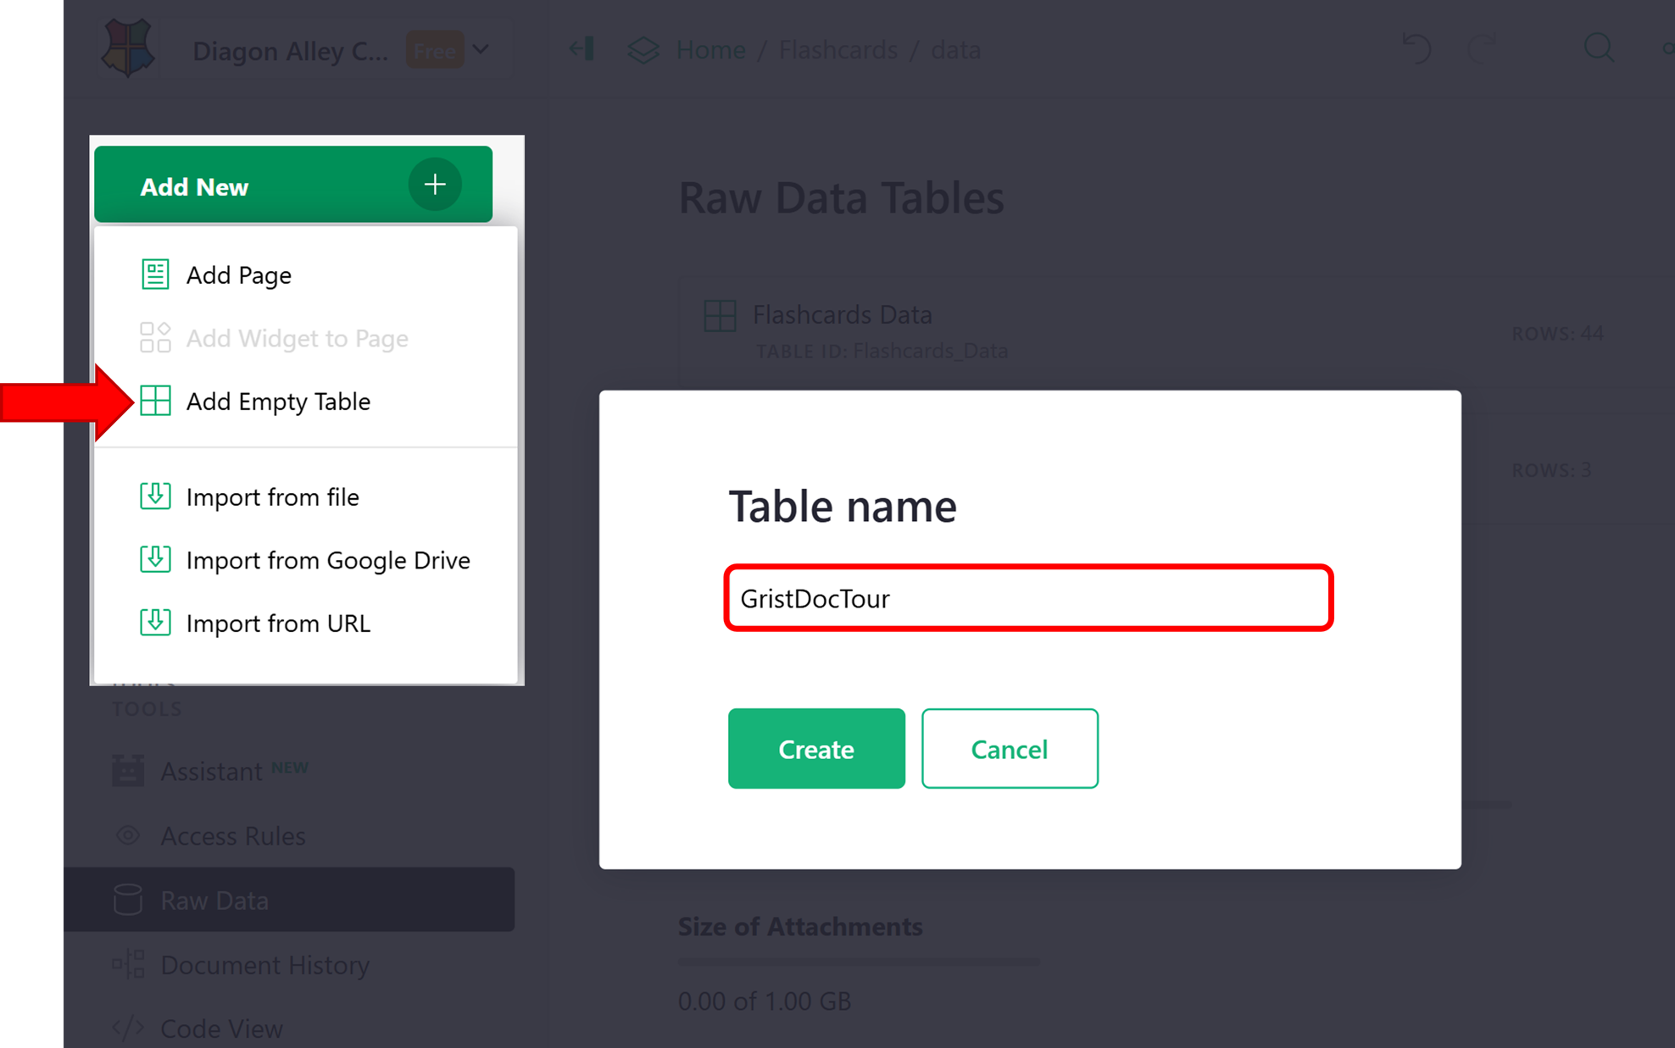Screen dimensions: 1675x1048
Task: Choose Import from URL
Action: [278, 624]
